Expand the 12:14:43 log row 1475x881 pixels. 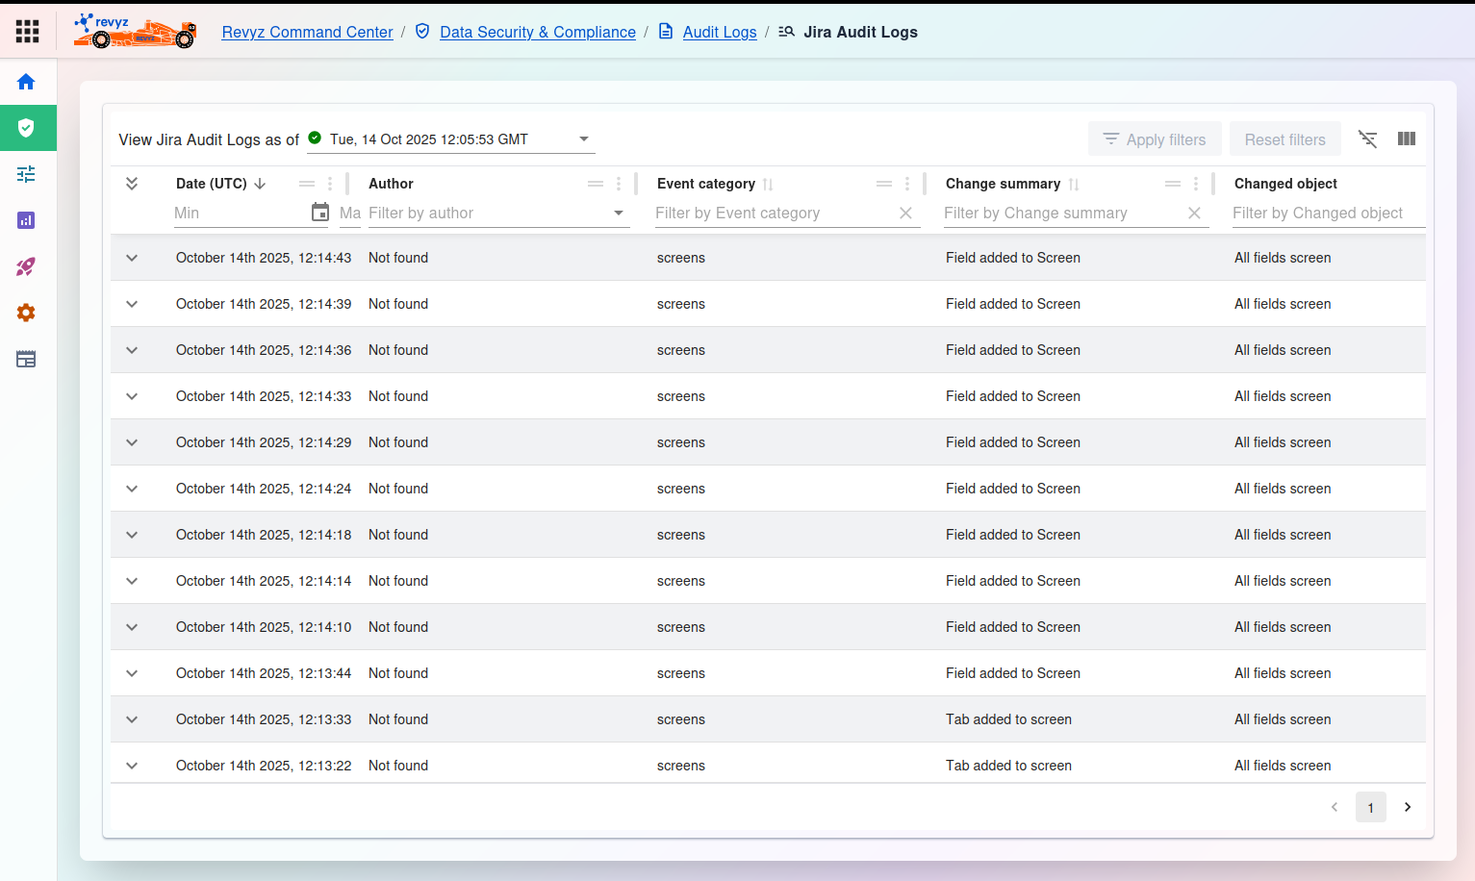click(x=132, y=258)
